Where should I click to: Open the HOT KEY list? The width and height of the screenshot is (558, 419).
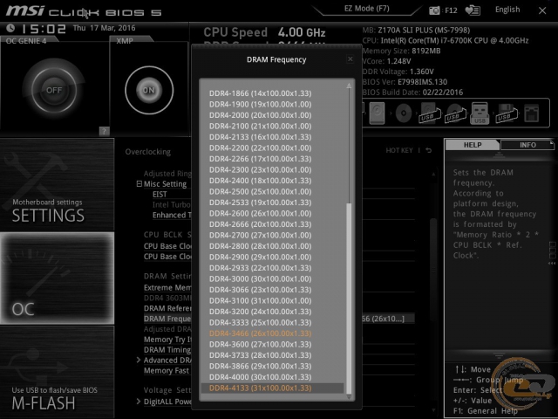coord(399,150)
